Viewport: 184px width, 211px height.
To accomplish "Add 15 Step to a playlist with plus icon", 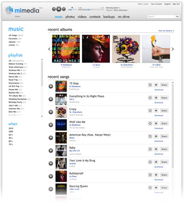I will click(x=156, y=85).
